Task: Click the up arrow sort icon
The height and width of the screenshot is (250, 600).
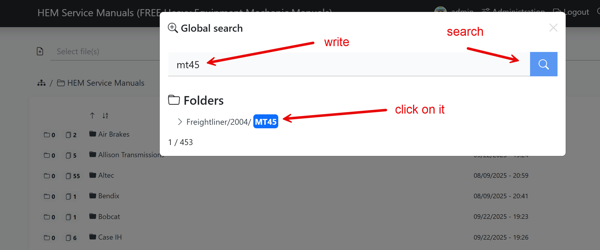Action: (92, 116)
